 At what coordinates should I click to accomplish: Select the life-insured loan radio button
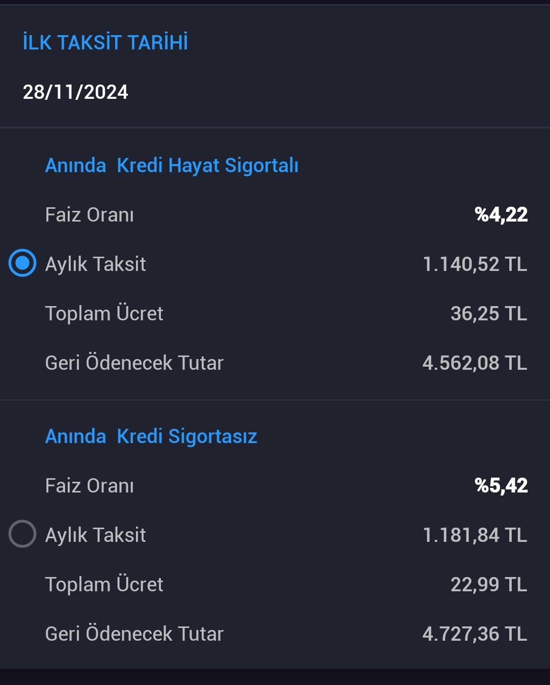[22, 263]
